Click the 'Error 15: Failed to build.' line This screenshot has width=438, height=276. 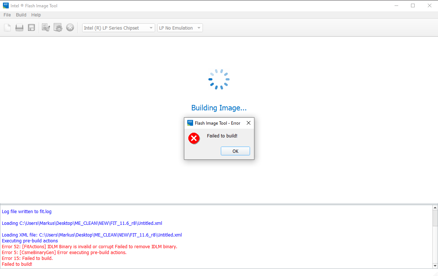pyautogui.click(x=27, y=258)
